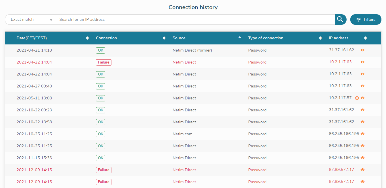386x188 pixels.
Task: Click the OK status badge on the top row
Action: pos(100,50)
